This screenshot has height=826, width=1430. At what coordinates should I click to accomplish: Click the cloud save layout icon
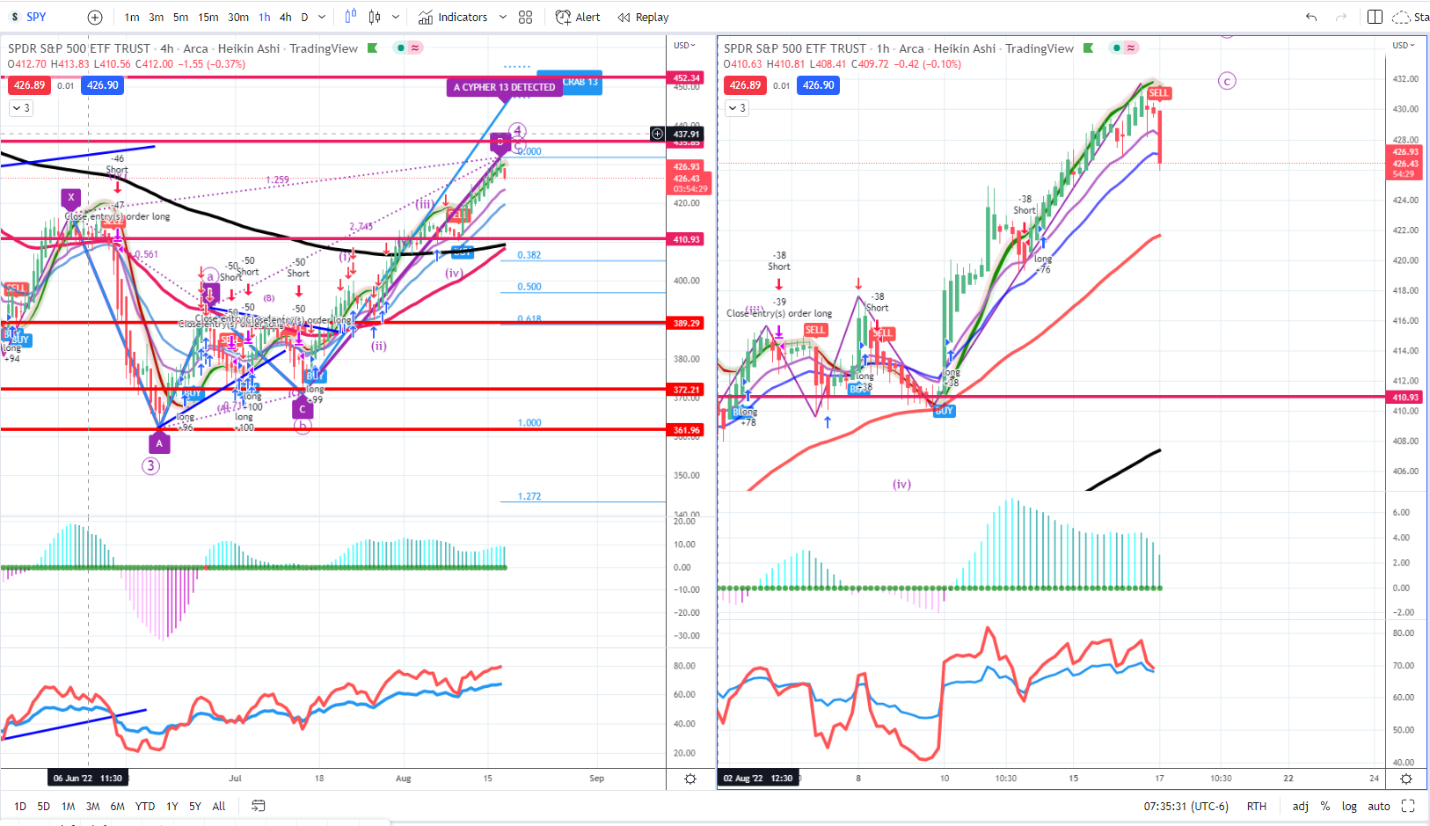tap(1400, 17)
